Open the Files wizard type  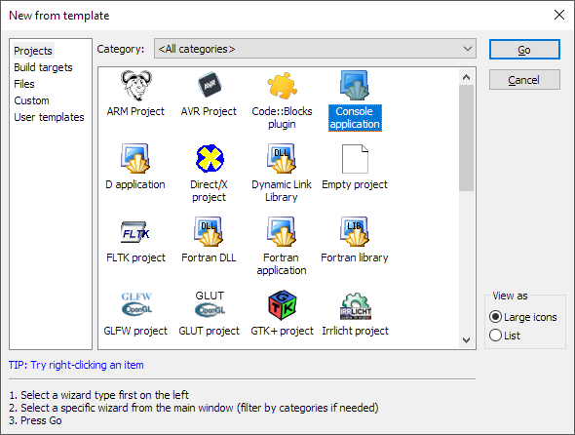24,84
